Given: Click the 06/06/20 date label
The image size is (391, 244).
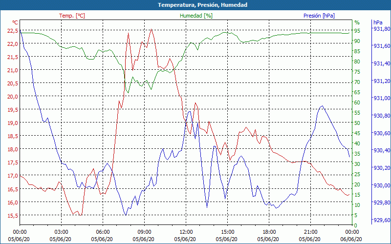Looking at the screenshot, I should coord(351,239).
